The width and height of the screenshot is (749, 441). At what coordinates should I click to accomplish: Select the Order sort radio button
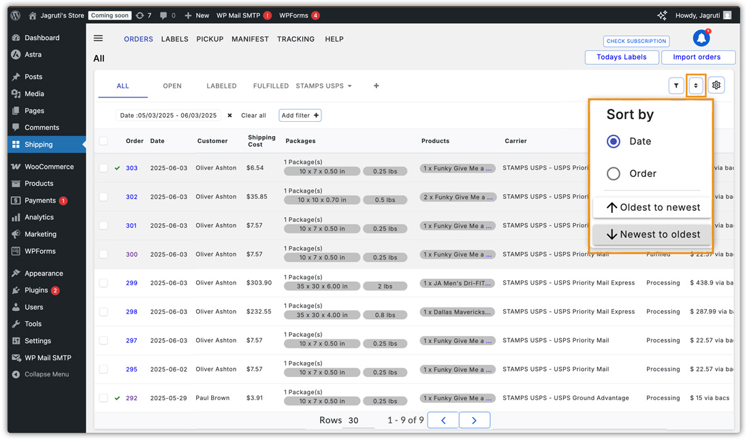(613, 174)
